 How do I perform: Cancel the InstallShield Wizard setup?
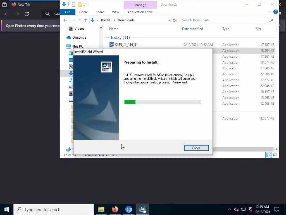click(196, 148)
